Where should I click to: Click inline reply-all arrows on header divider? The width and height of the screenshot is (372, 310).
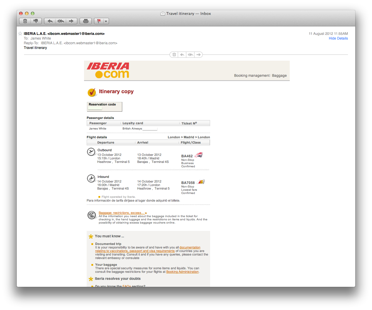(x=190, y=54)
